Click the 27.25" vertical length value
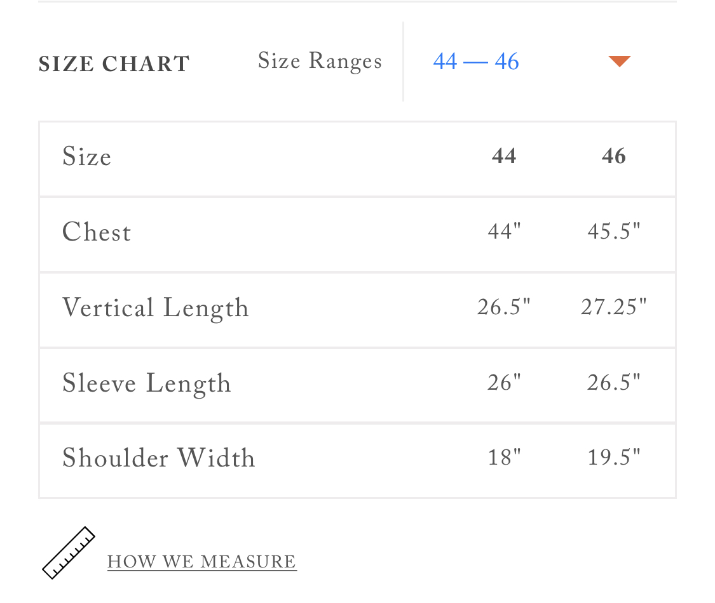Screen dimensions: 715x603 click(x=614, y=307)
